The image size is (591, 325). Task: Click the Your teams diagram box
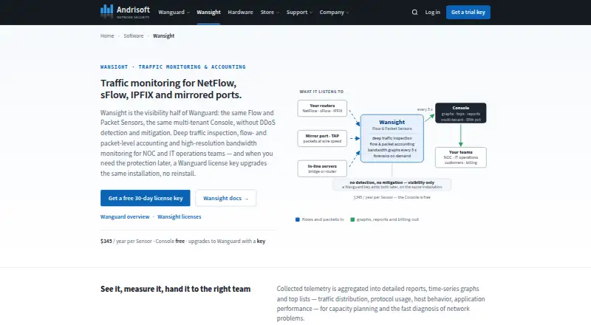460,157
